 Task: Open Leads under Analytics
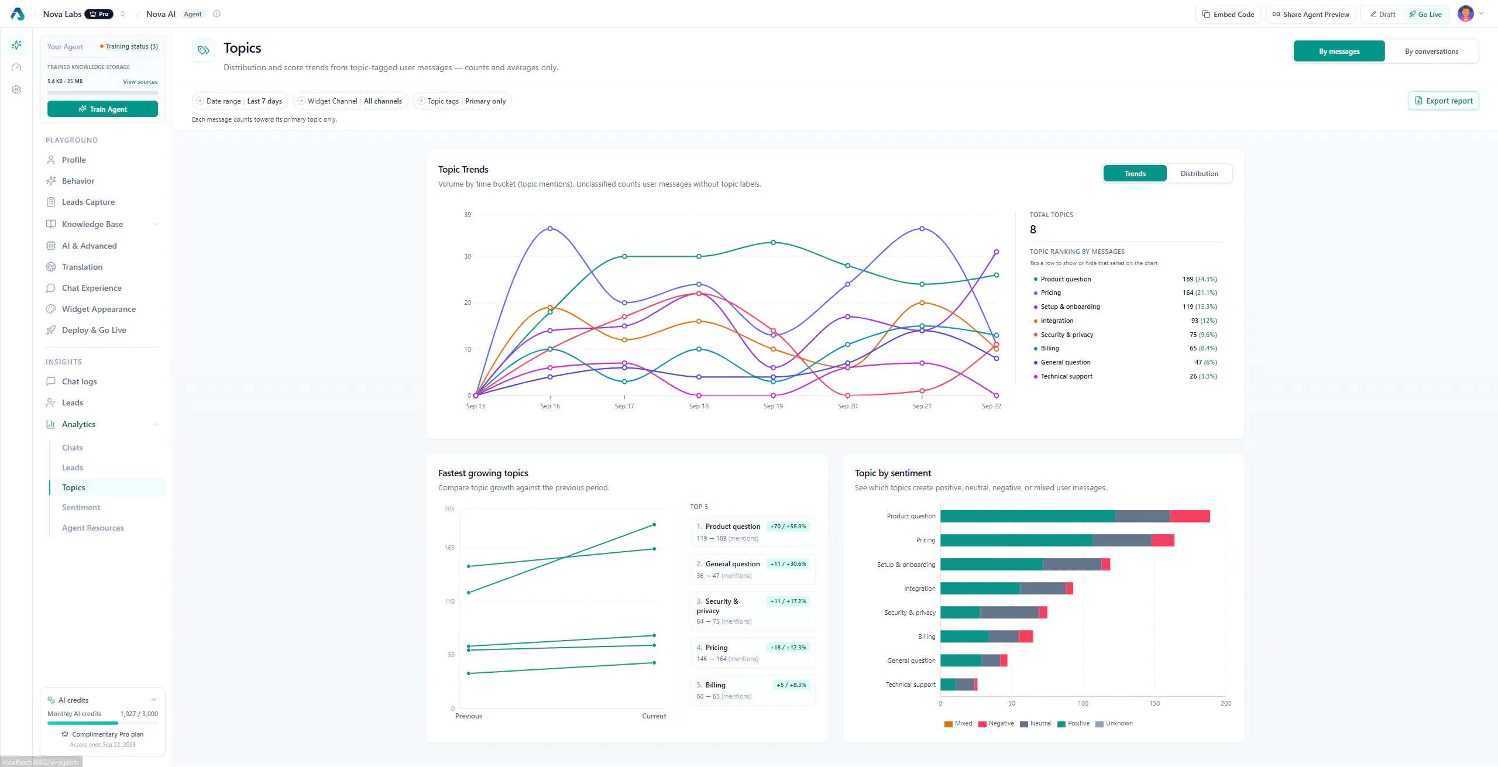tap(73, 467)
